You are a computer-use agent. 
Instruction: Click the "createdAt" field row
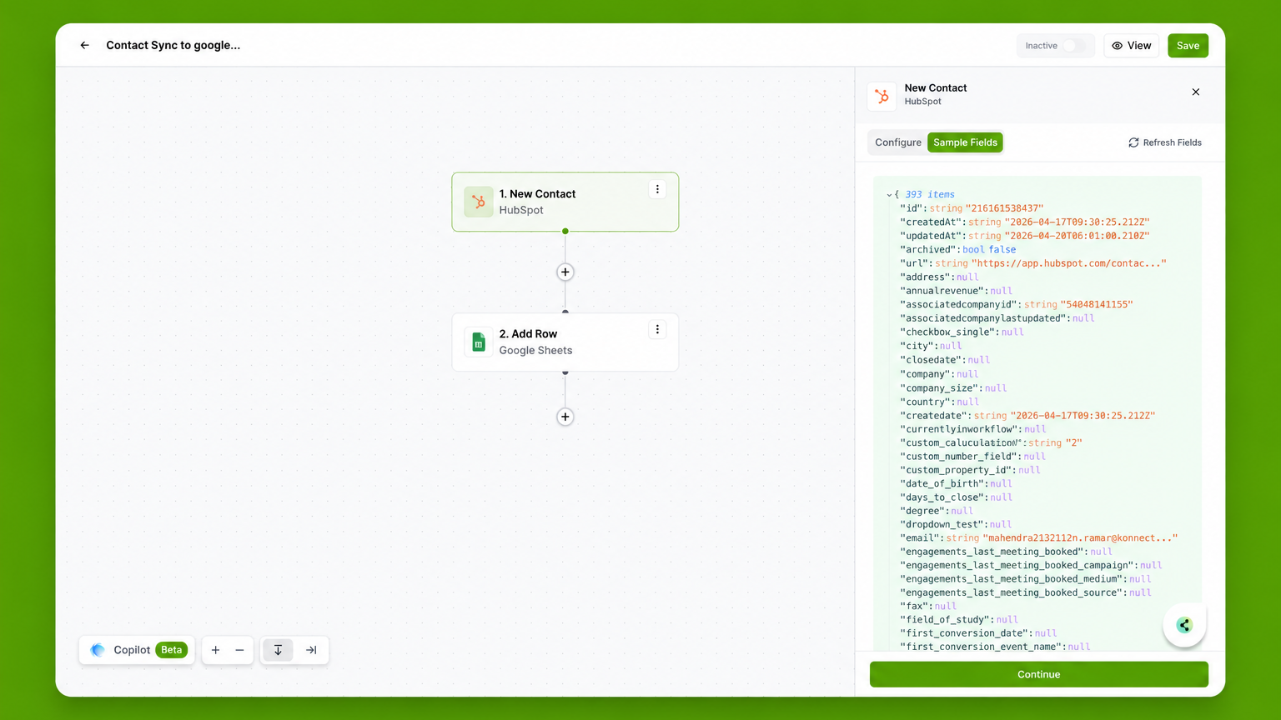tap(1025, 222)
